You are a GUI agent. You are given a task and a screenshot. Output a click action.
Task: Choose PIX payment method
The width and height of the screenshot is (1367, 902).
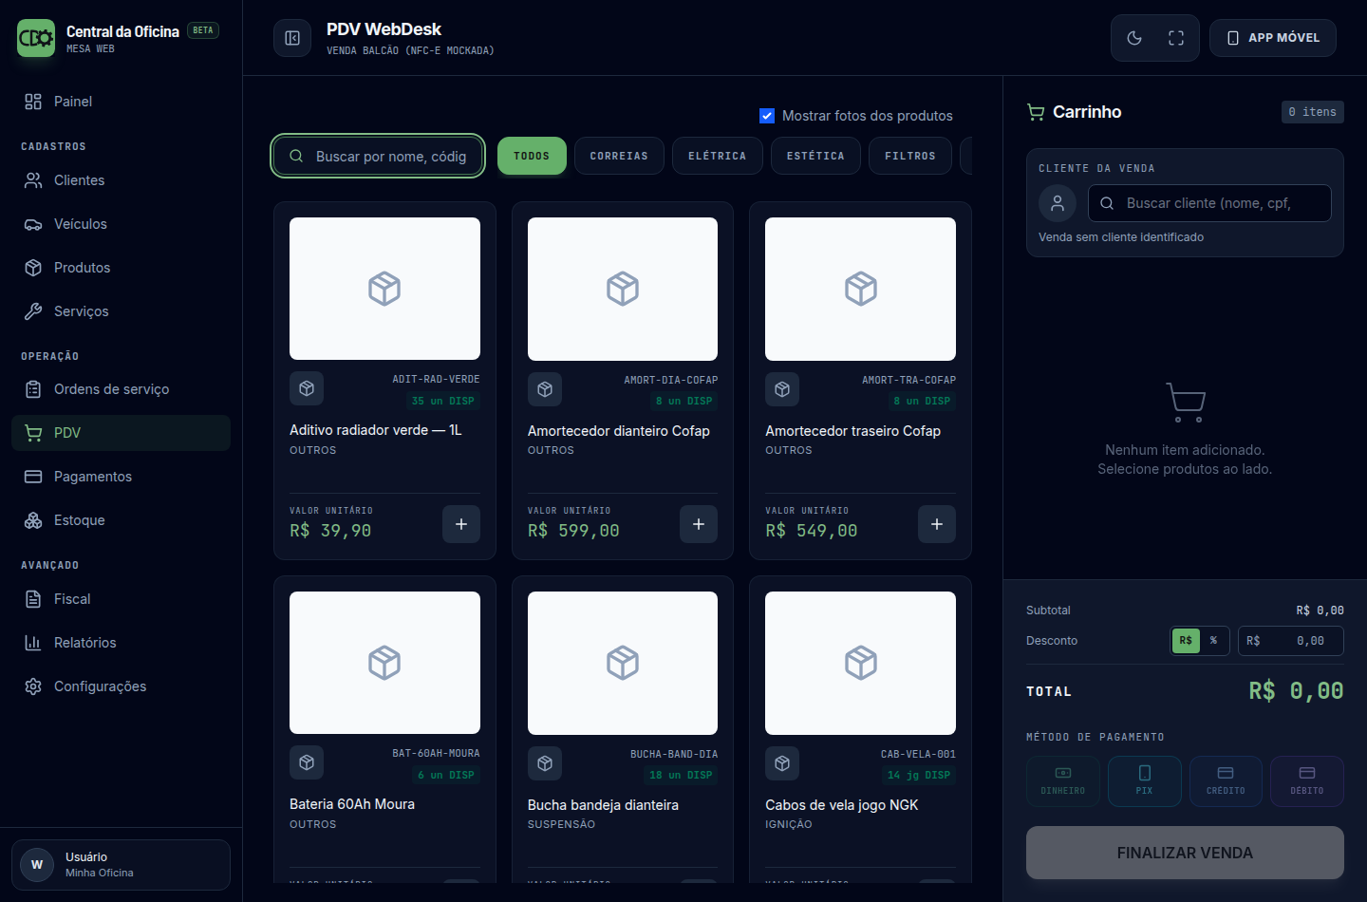pyautogui.click(x=1145, y=781)
